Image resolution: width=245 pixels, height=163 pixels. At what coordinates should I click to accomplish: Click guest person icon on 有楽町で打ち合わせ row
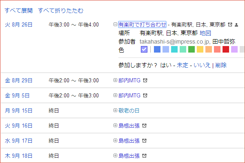[x=236, y=24]
